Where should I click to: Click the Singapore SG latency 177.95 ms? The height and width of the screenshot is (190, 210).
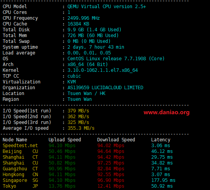pos(163,180)
